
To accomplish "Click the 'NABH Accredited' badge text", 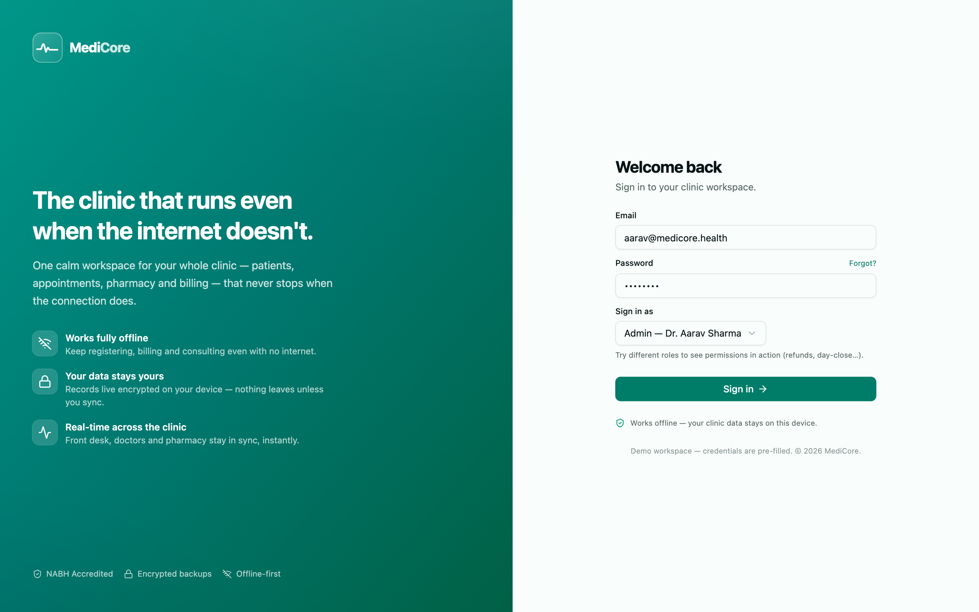I will [x=79, y=574].
